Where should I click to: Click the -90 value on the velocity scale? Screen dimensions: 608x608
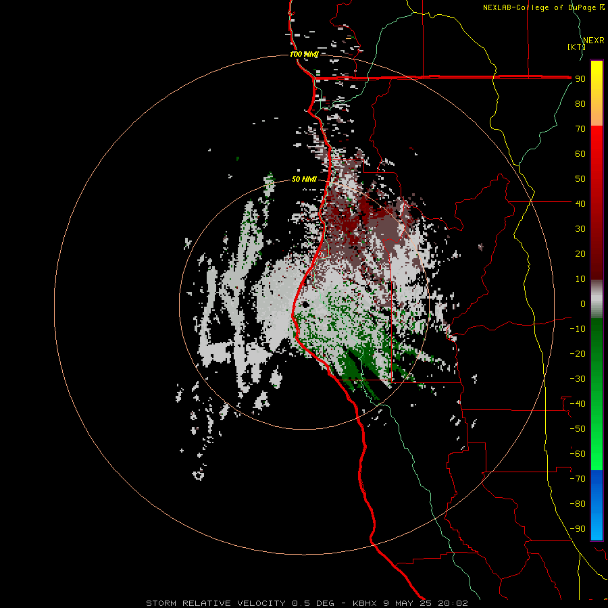(578, 529)
